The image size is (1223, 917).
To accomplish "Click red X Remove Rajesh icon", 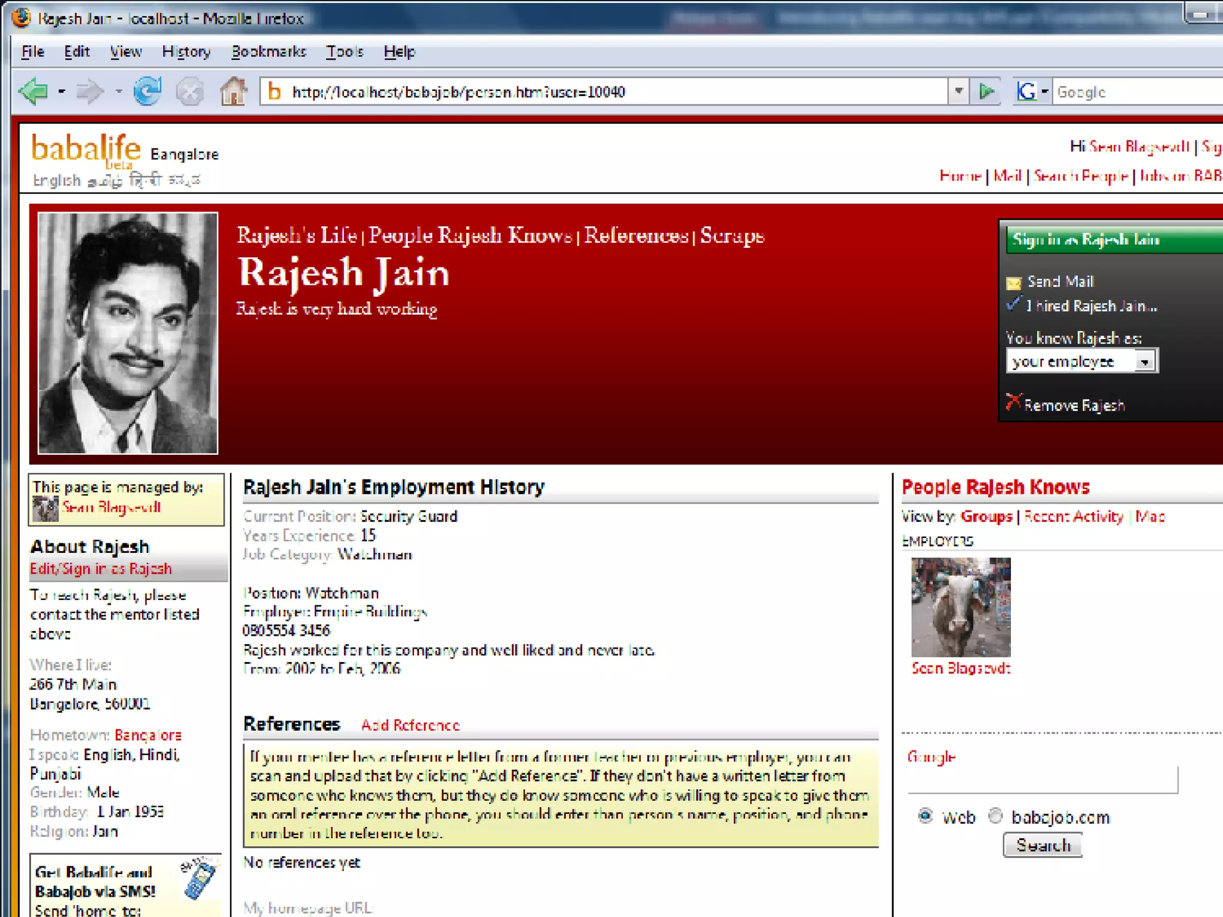I will pyautogui.click(x=1013, y=403).
